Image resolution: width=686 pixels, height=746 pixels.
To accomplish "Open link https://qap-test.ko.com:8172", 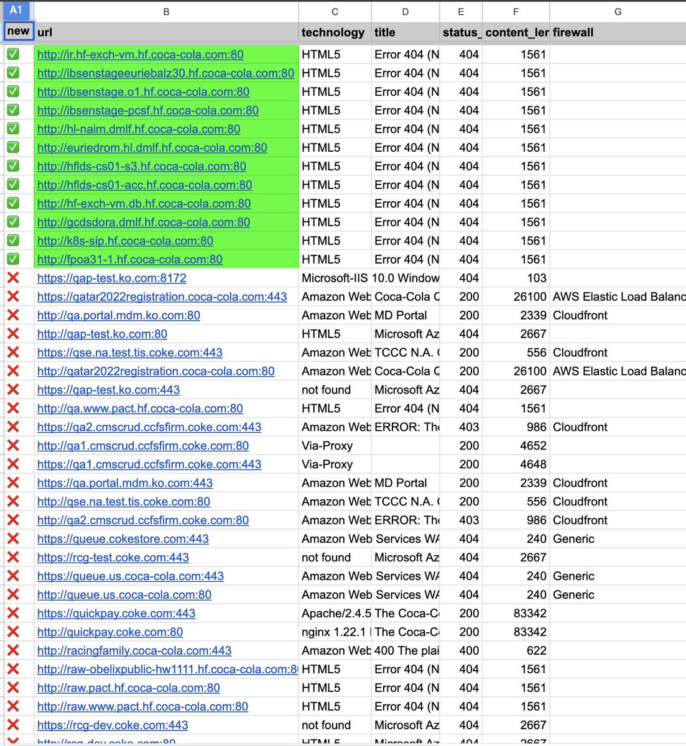I will point(112,279).
